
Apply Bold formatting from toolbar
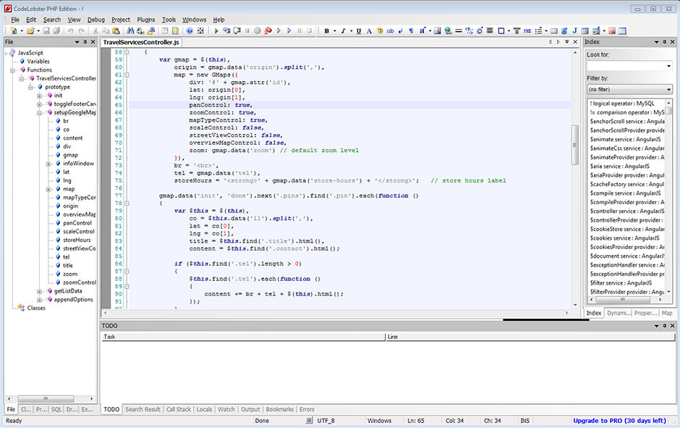(327, 31)
